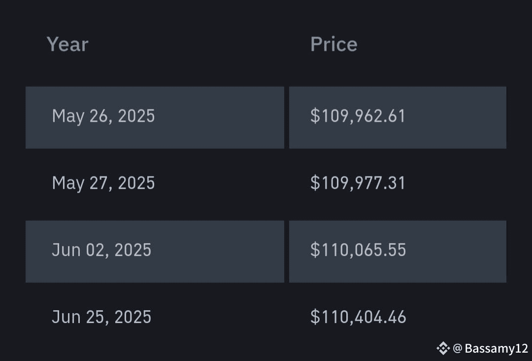The width and height of the screenshot is (532, 361).
Task: Click the $110,404.46 price value
Action: [358, 317]
